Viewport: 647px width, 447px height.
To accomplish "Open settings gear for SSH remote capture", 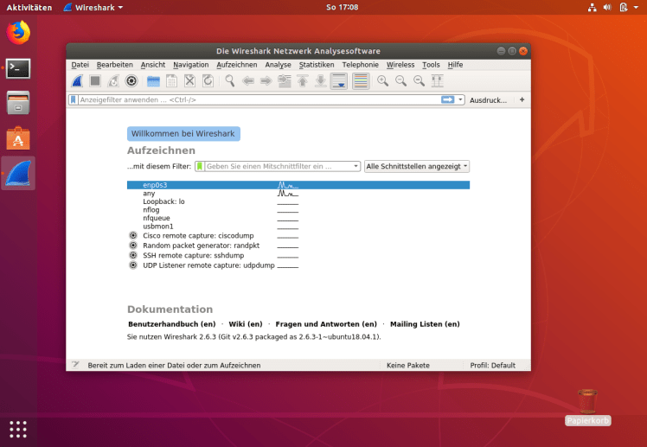I will (x=133, y=255).
